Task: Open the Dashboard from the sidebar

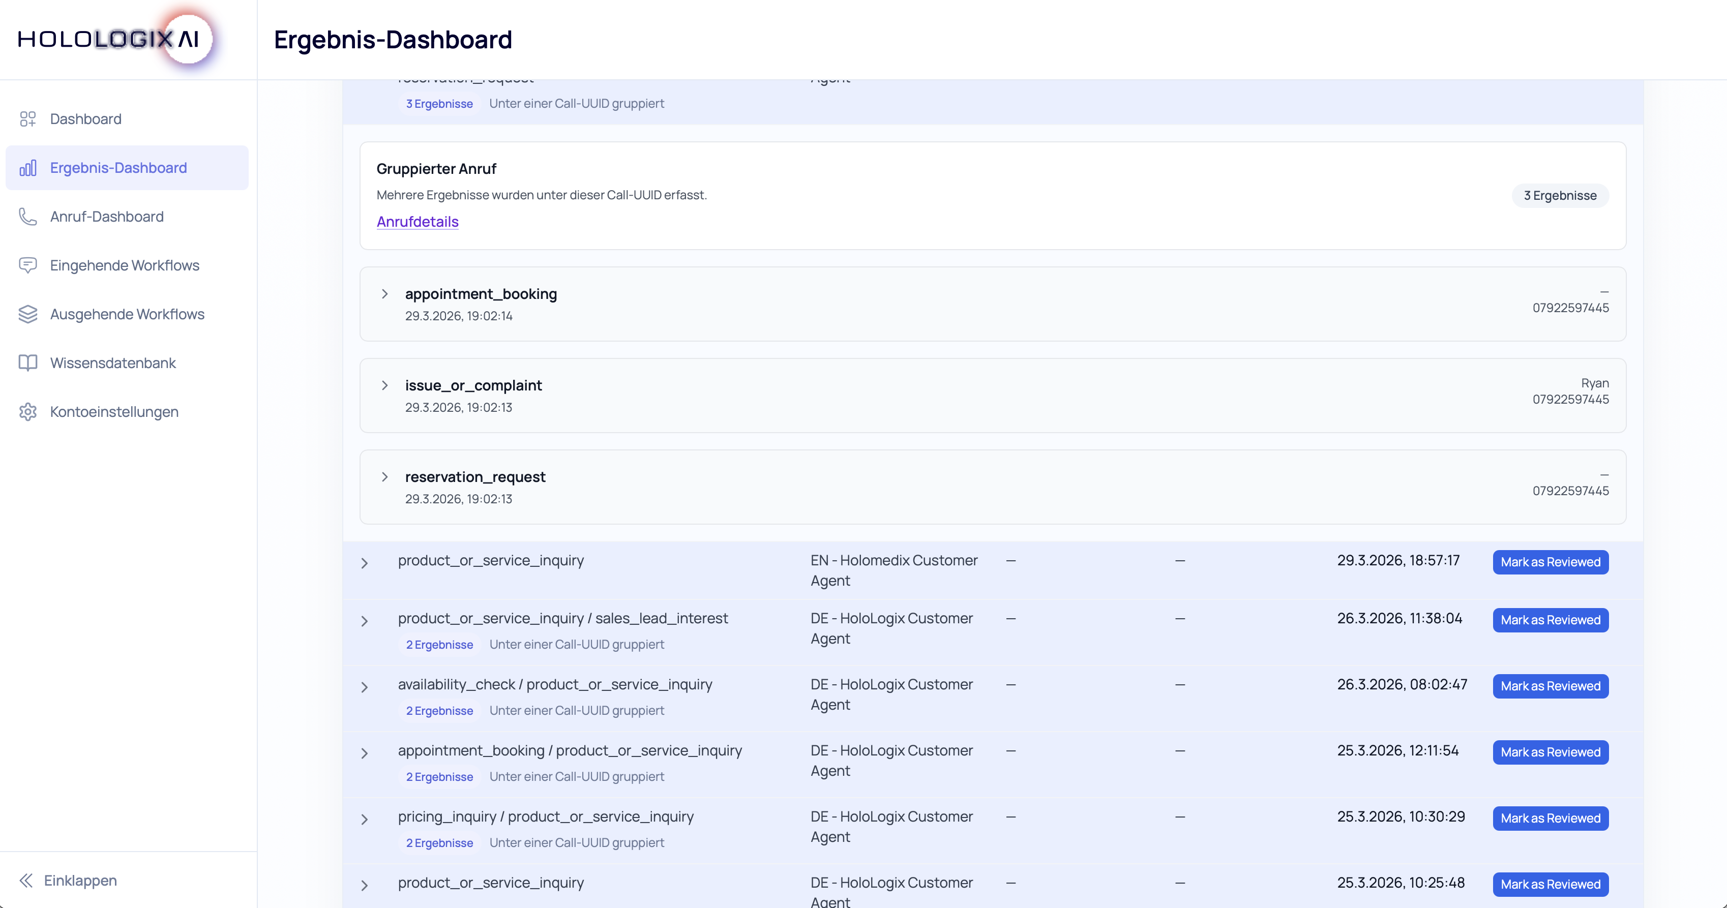Action: pyautogui.click(x=85, y=118)
